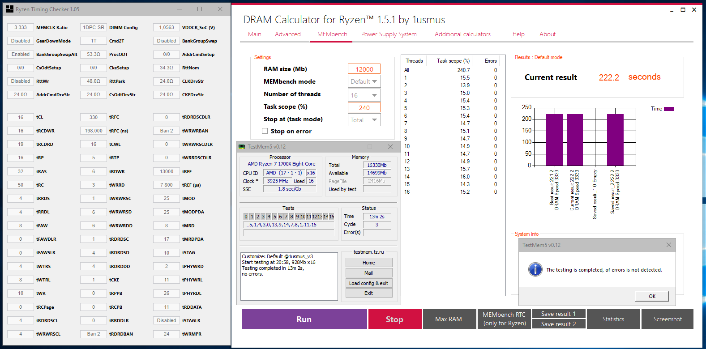Expand the Number of threads dropdown
The image size is (706, 349).
(x=364, y=95)
